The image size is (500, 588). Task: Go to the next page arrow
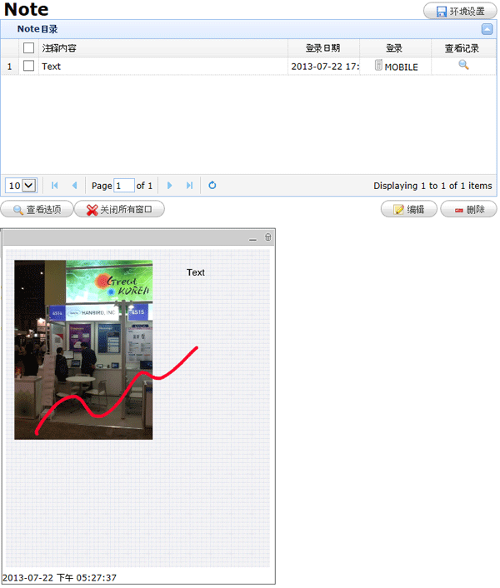[x=170, y=186]
